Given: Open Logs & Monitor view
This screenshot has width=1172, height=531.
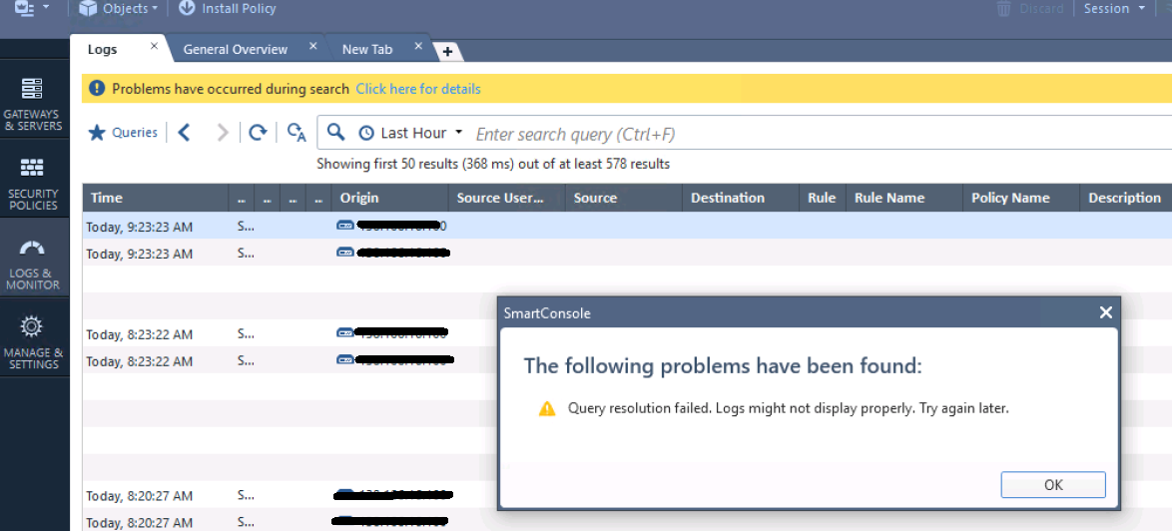Looking at the screenshot, I should (x=33, y=264).
